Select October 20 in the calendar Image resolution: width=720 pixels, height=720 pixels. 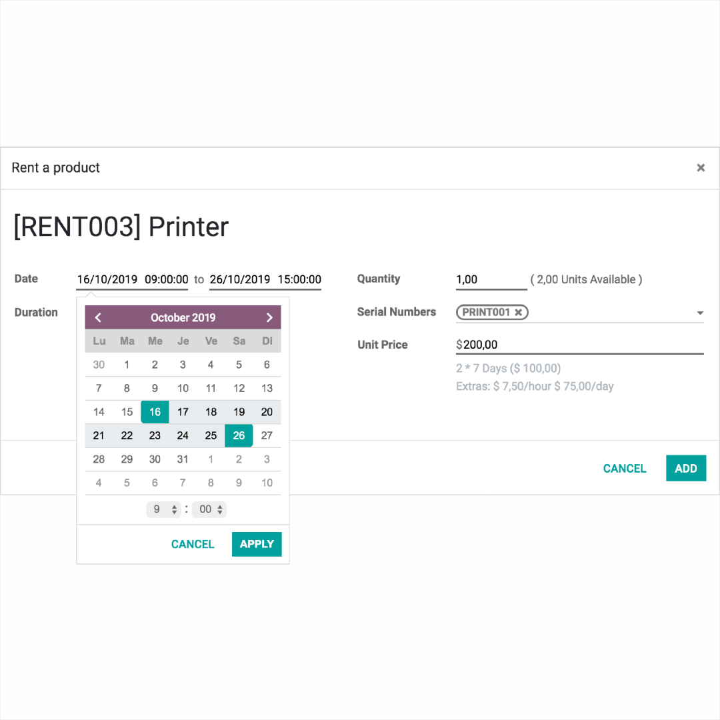[267, 412]
